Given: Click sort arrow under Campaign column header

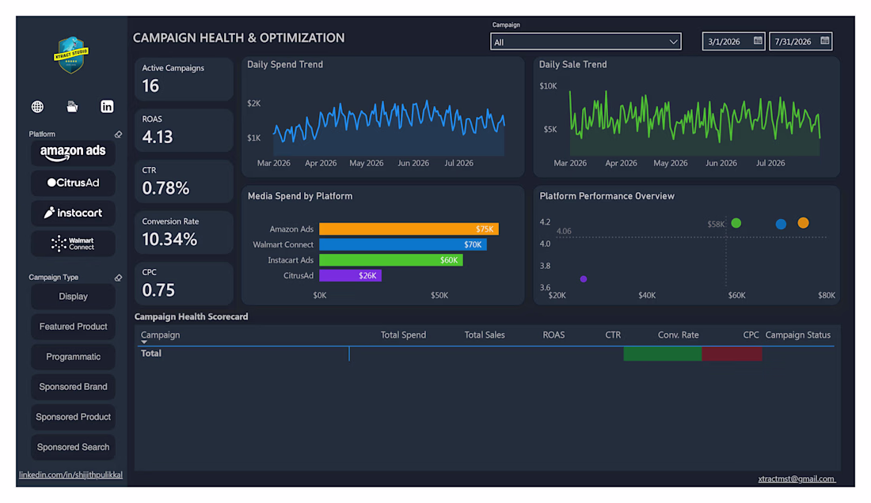Looking at the screenshot, I should pos(144,342).
